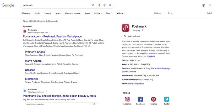
Task: Open founder Tracy Sun link
Action: click(x=150, y=69)
